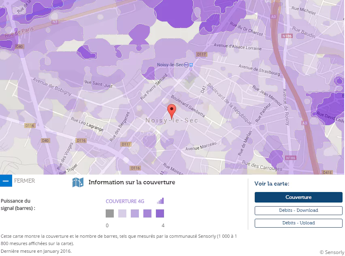Click the N3 road shield
Screen dimensions: 345x256
55,22
